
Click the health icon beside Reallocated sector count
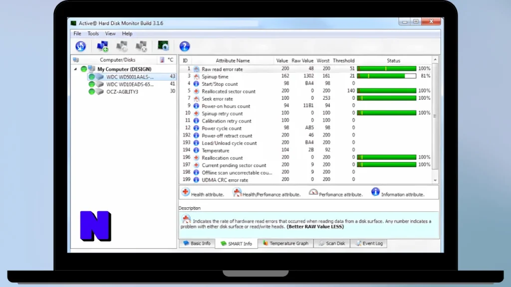196,92
